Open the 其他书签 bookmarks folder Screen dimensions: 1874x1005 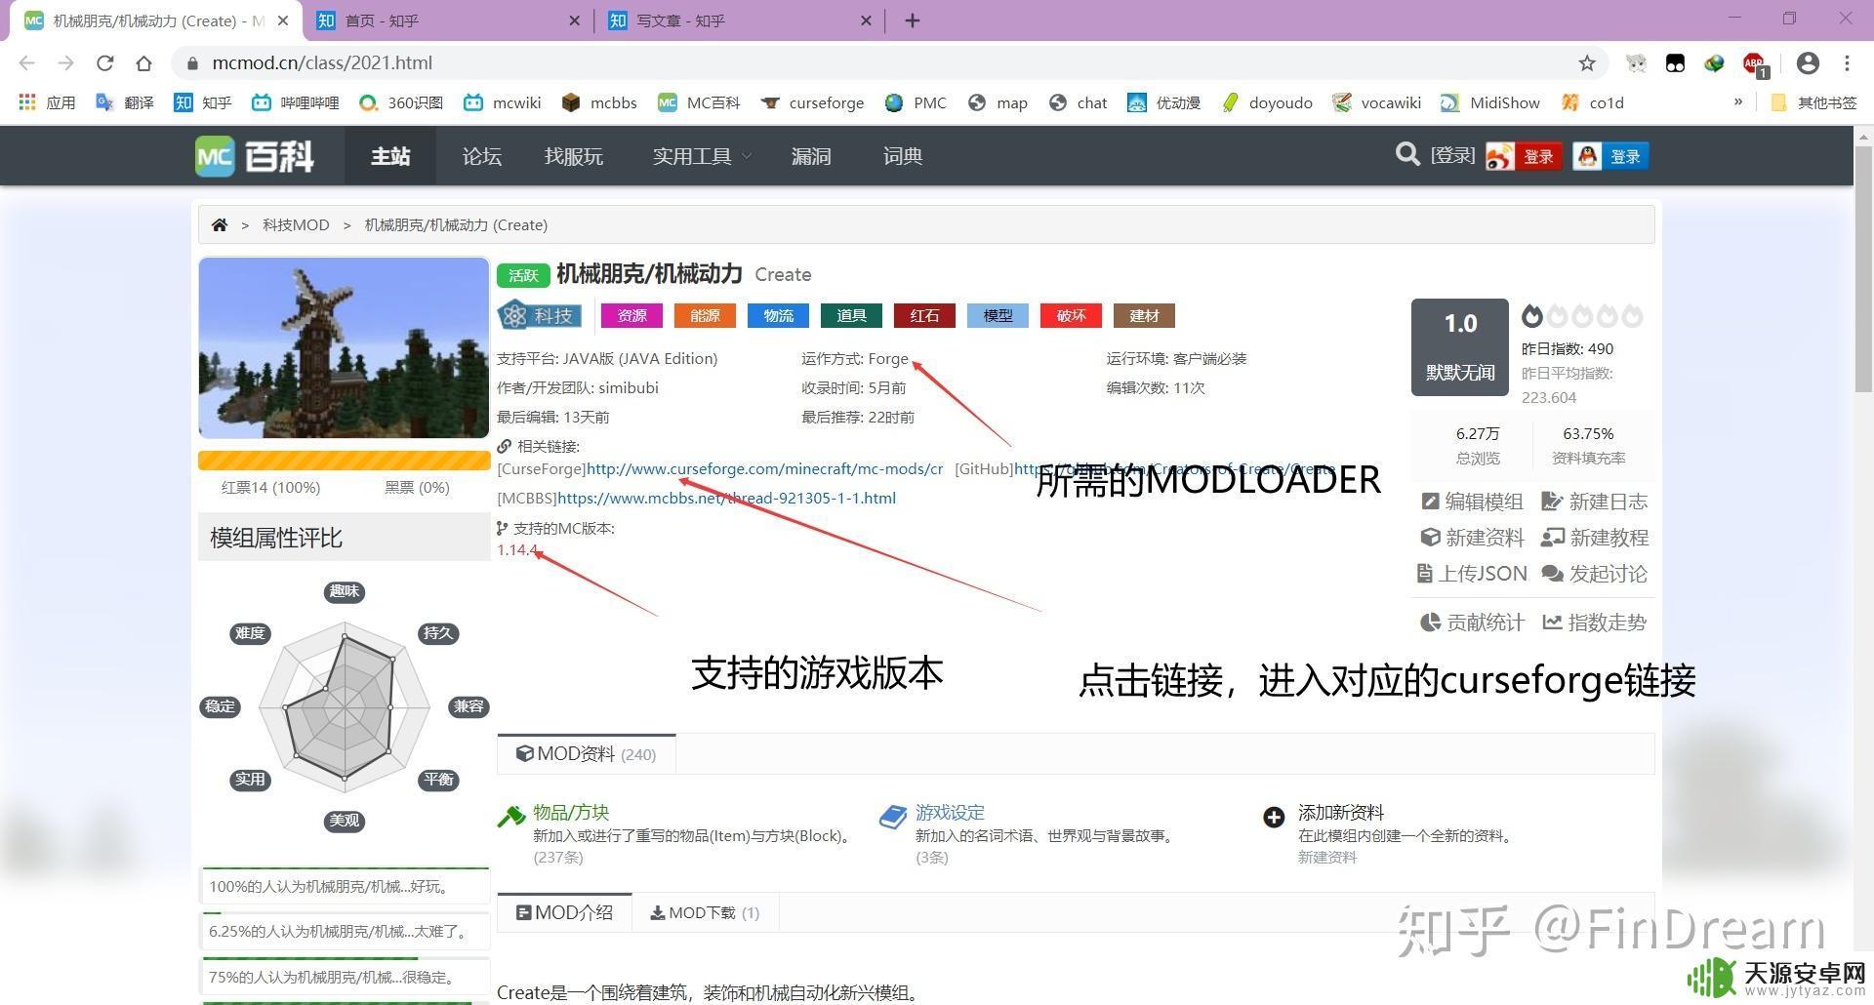coord(1813,102)
